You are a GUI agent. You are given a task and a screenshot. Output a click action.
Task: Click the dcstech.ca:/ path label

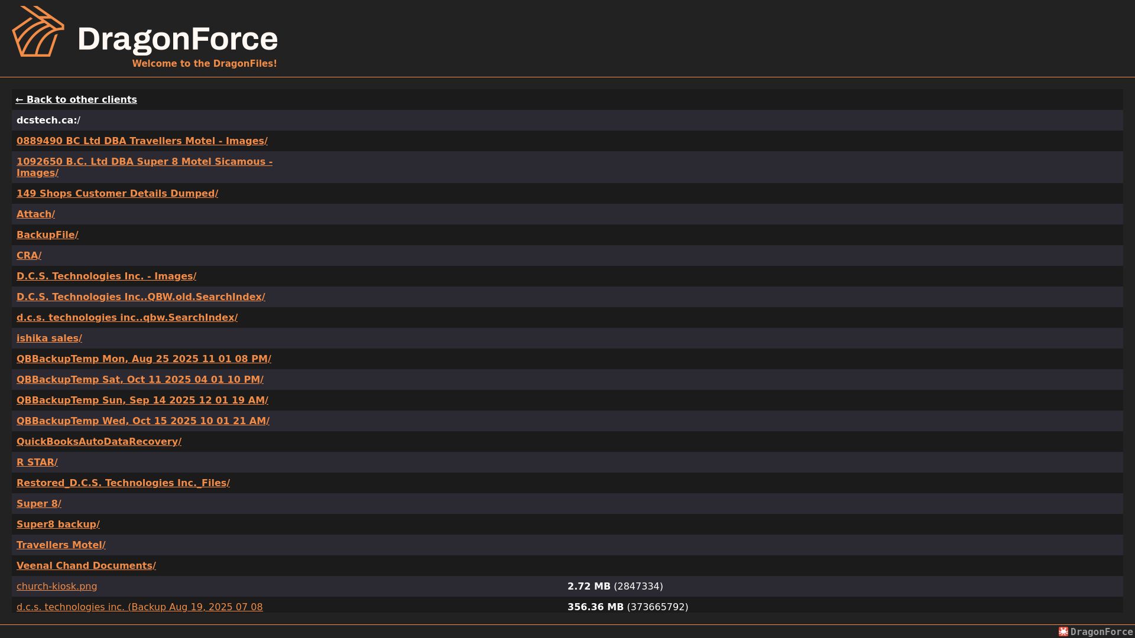48,120
